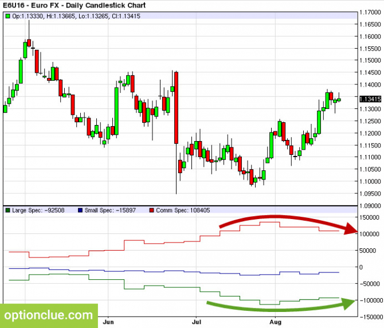Click the tall red late-June crash candle
384x328 pixels.
(177, 108)
